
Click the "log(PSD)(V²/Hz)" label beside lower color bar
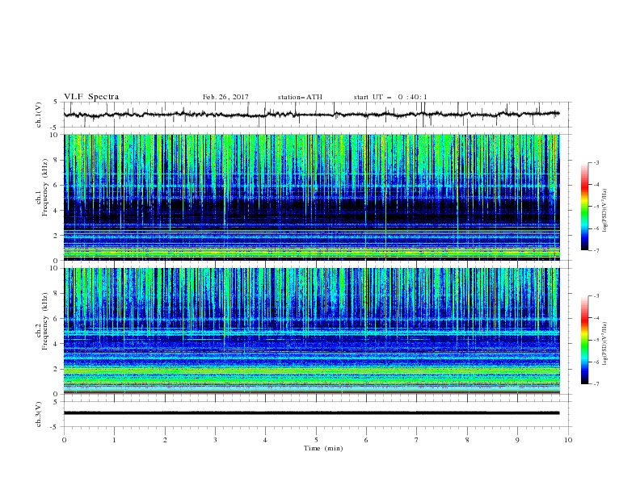click(x=605, y=343)
